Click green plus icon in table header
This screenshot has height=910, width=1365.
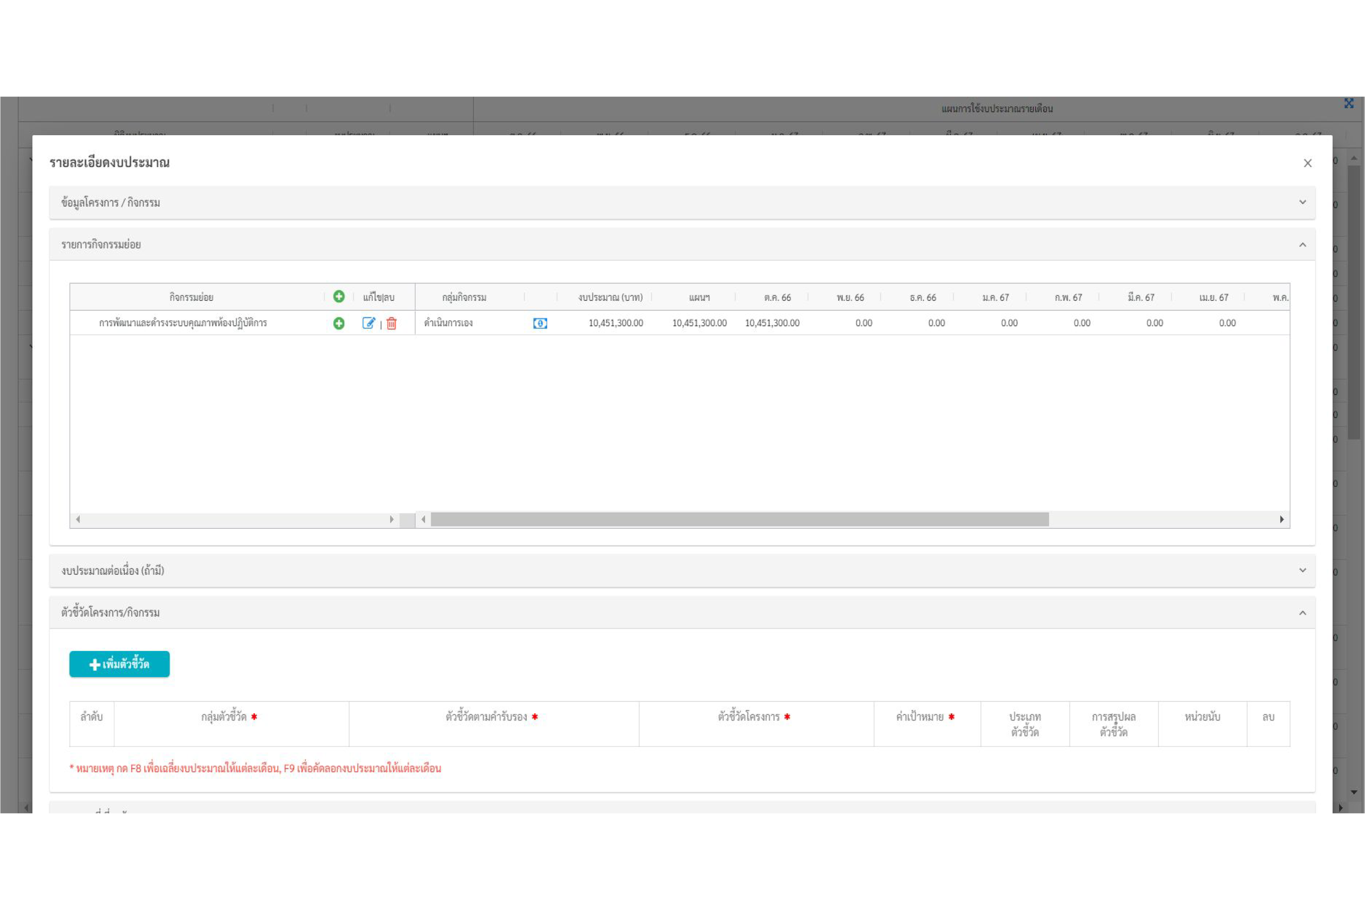[339, 296]
